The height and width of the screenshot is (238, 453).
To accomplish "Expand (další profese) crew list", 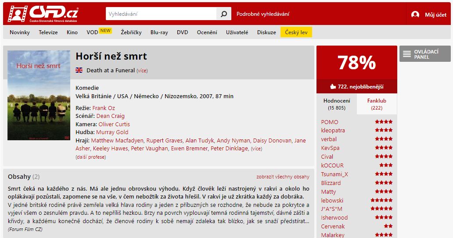I will coord(91,157).
